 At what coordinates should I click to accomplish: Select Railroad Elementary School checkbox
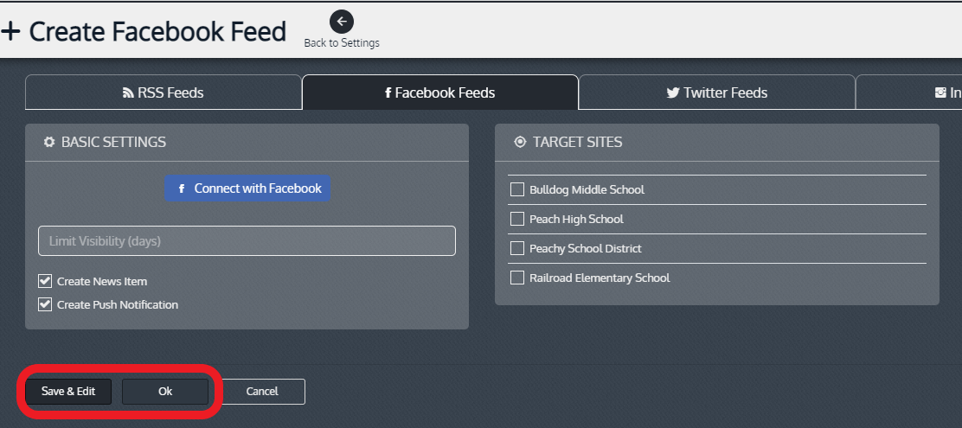[517, 278]
